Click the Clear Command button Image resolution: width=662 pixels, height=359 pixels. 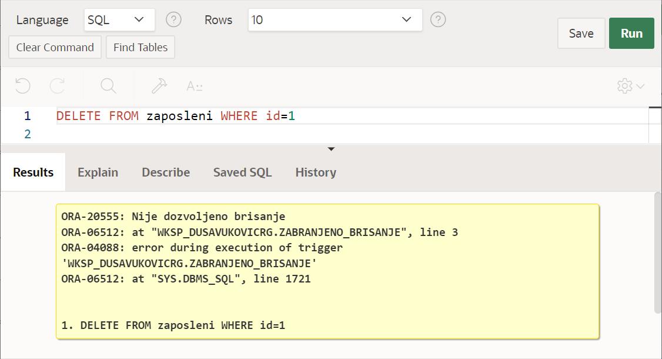[x=55, y=48]
